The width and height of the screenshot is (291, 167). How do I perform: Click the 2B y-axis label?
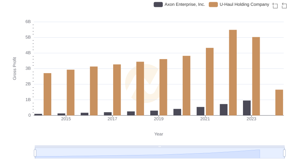[28, 84]
